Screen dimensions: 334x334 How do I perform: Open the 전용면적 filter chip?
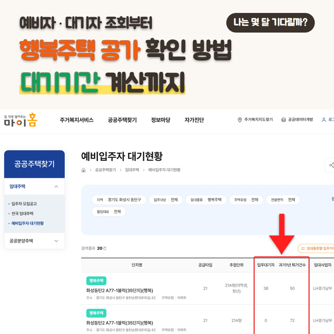(283, 200)
